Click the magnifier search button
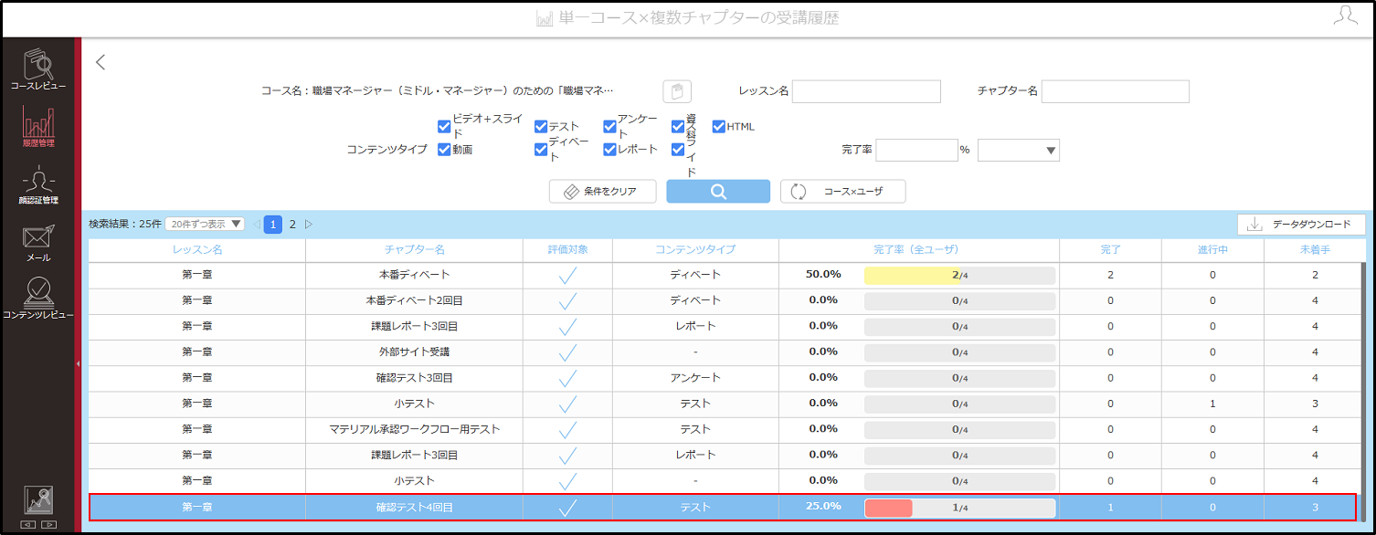This screenshot has height=535, width=1376. coord(718,192)
